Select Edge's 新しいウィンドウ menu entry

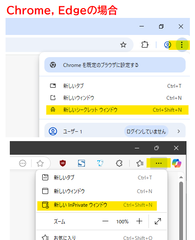(102, 191)
